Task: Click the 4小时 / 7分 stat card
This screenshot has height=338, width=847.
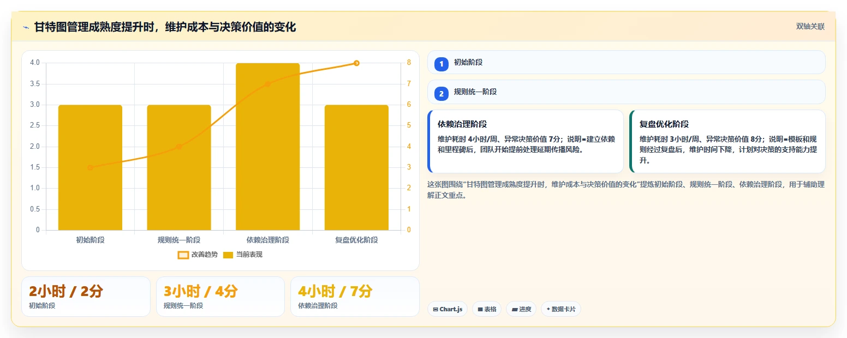Action: (355, 297)
